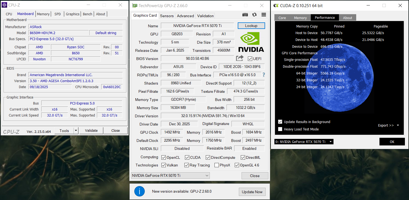The width and height of the screenshot is (409, 200).
Task: Click the Bus Interface question mark icon
Action: tap(264, 75)
